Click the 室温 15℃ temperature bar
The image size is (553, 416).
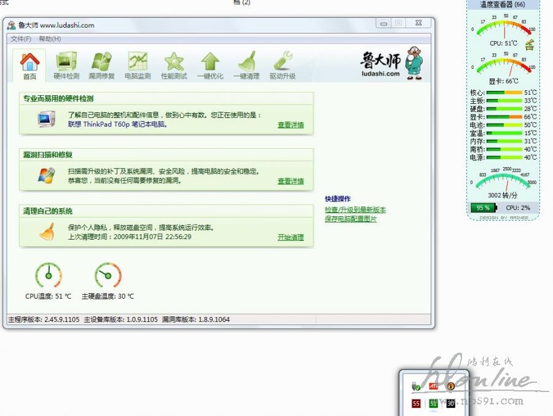504,133
